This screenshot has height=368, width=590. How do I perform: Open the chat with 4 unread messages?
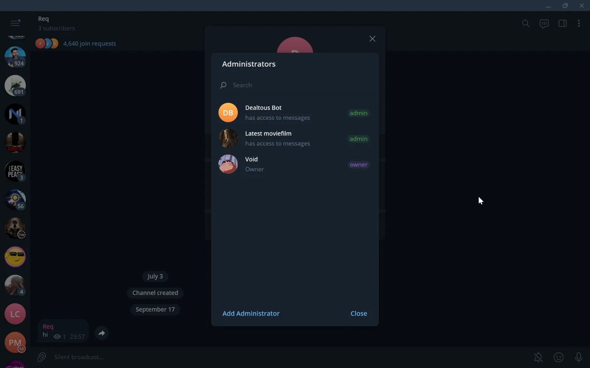15,285
